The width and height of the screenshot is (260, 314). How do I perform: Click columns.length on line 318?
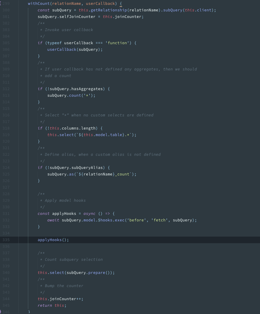pyautogui.click(x=79, y=128)
